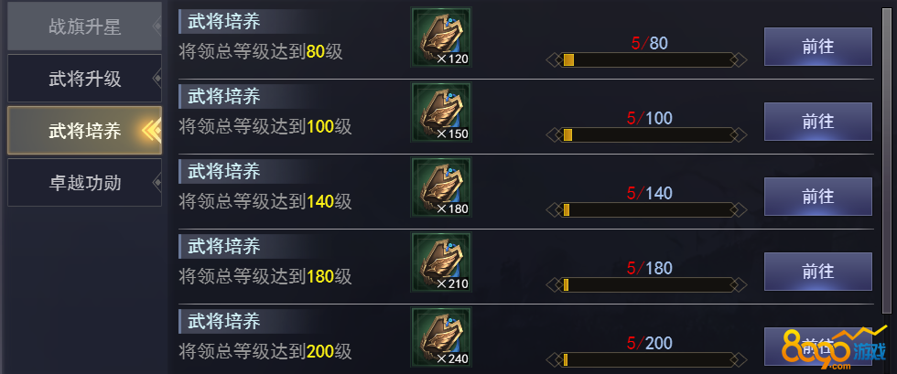Click 前往 for the 140级 task

[818, 197]
